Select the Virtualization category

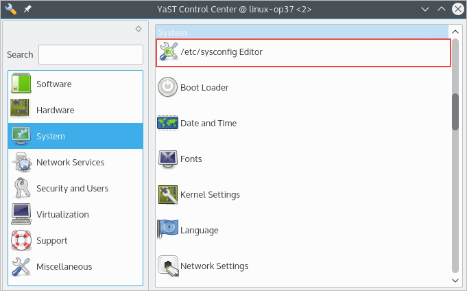coord(62,214)
